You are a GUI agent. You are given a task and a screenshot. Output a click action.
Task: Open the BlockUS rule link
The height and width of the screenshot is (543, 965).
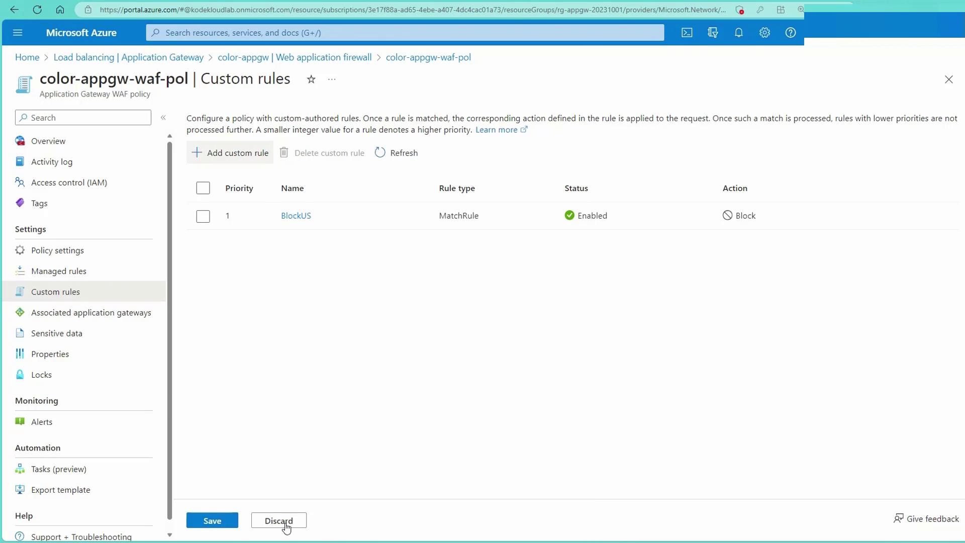pyautogui.click(x=296, y=216)
